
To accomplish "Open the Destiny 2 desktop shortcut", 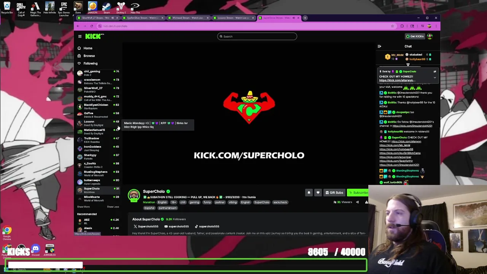I will [121, 8].
